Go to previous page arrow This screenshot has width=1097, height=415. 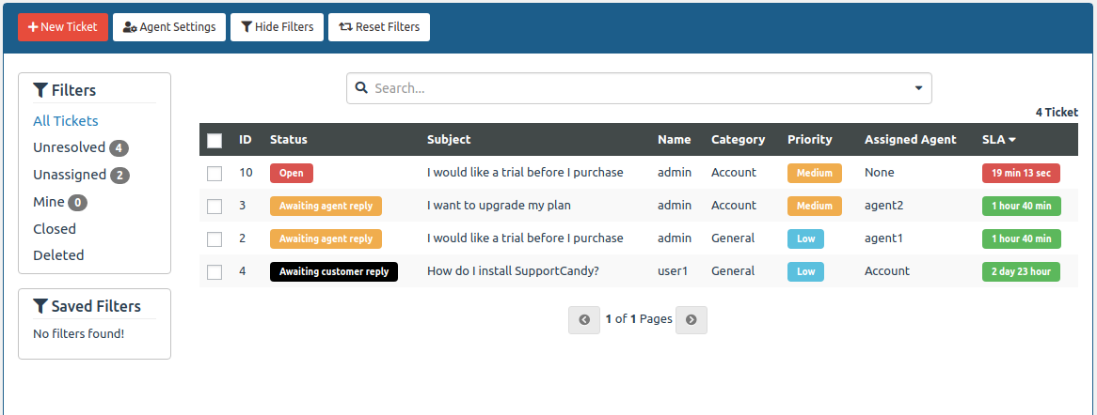[x=584, y=320]
